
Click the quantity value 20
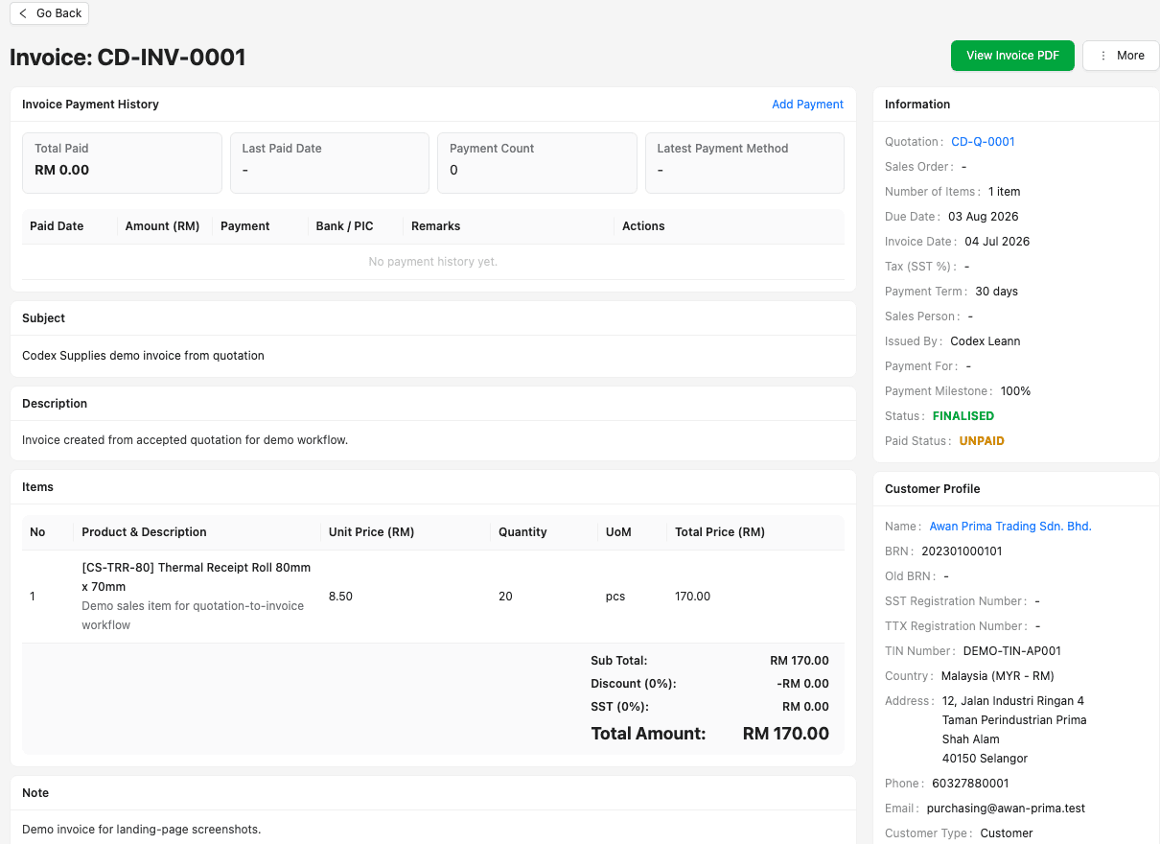coord(505,597)
